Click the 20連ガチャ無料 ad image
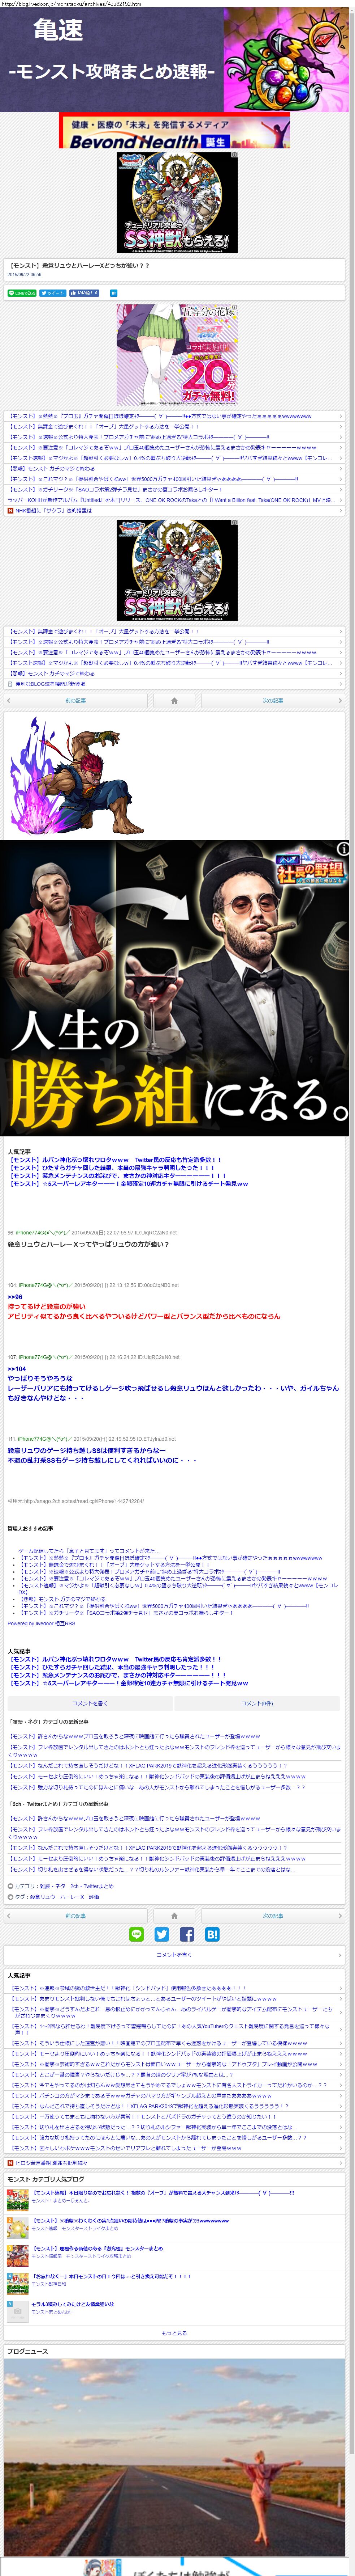This screenshot has height=2576, width=355. click(178, 355)
